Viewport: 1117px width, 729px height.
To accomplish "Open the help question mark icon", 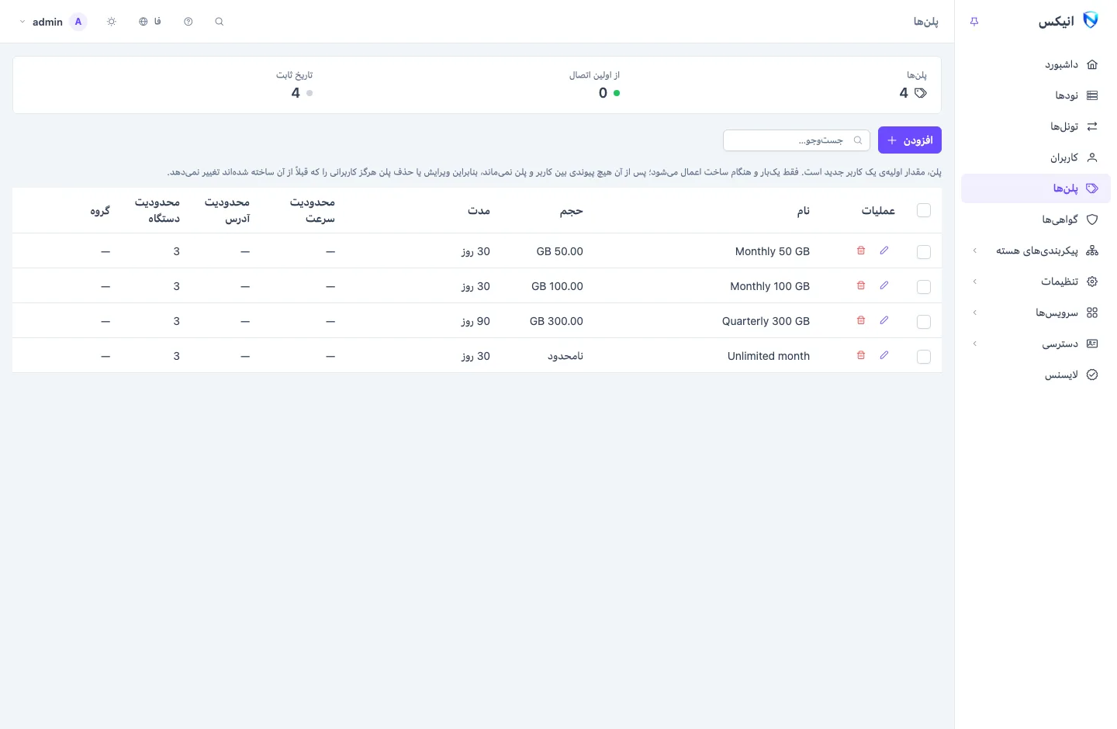I will (x=188, y=22).
